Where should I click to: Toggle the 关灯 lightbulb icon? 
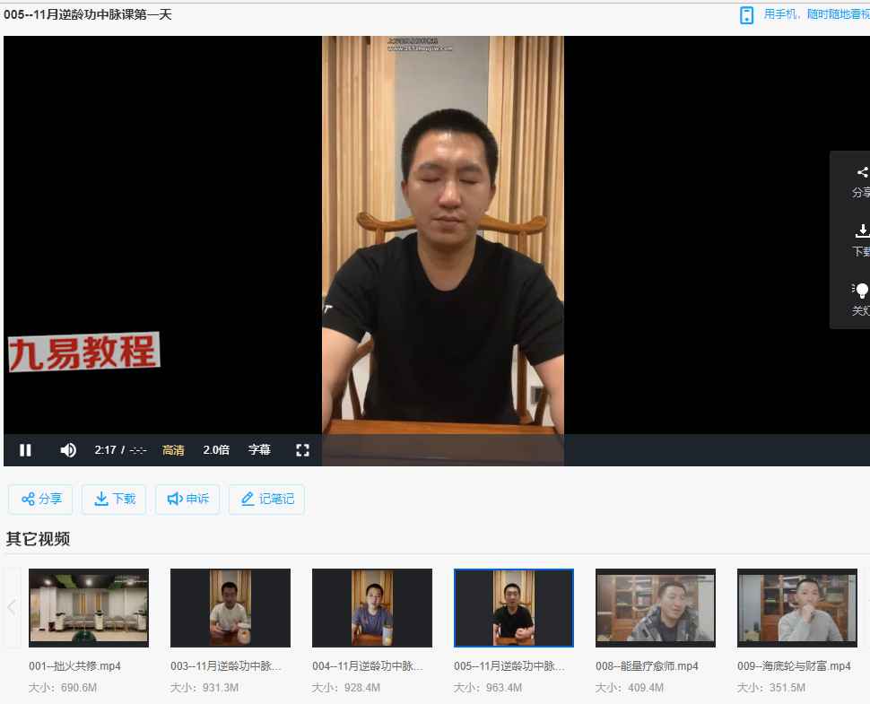tap(861, 291)
